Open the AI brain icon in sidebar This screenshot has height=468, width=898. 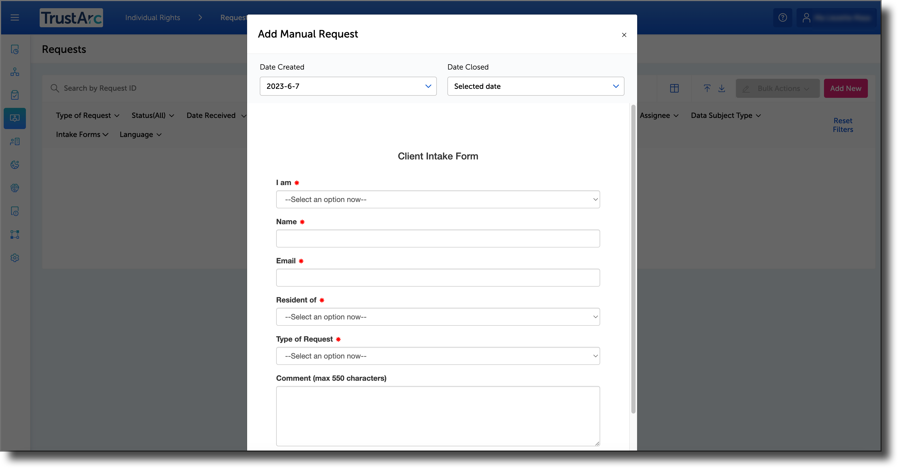click(x=15, y=188)
